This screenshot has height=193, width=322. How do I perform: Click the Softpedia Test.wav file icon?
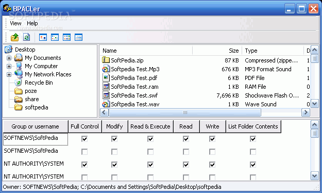pos(106,104)
